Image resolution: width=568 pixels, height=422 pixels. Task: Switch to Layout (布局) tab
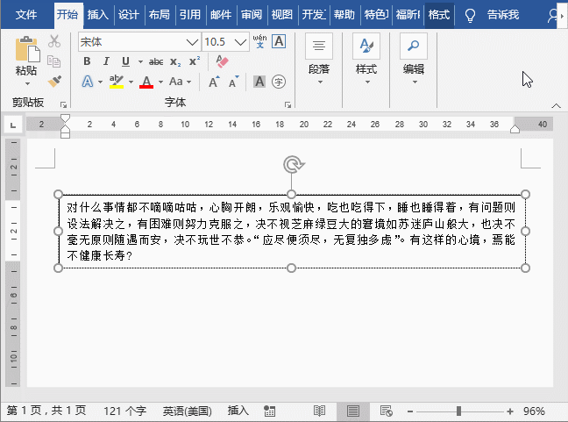coord(159,15)
